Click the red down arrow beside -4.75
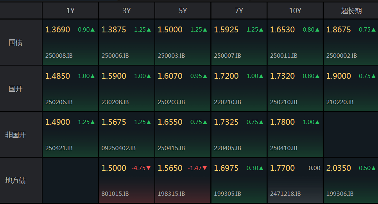Image resolution: width=378 pixels, height=204 pixels. [149, 168]
